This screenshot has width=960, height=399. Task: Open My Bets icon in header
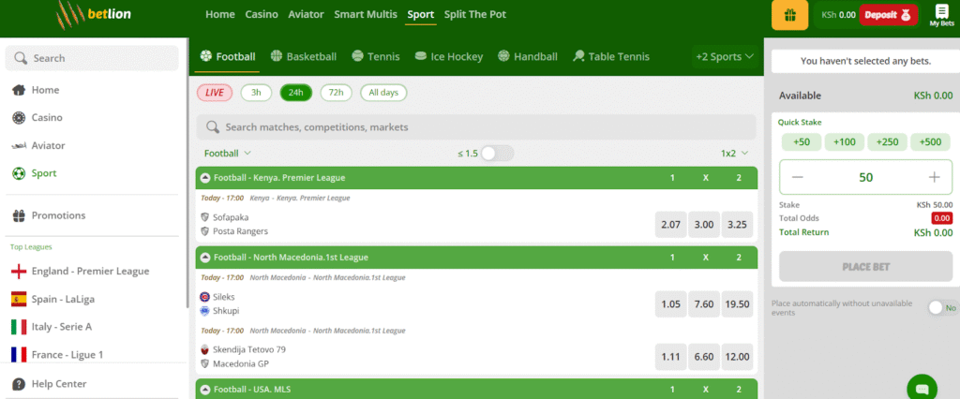(x=941, y=16)
